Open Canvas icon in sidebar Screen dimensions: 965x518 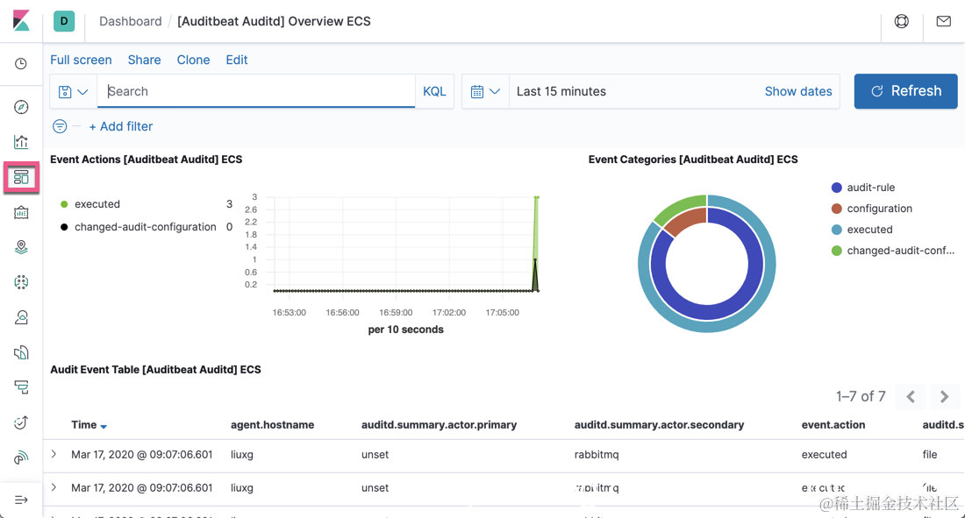click(21, 213)
